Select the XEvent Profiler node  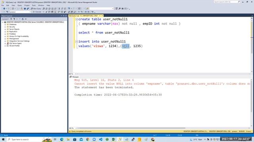14,46
